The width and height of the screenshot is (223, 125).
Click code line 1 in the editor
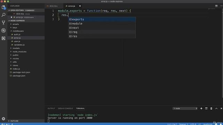[94, 11]
